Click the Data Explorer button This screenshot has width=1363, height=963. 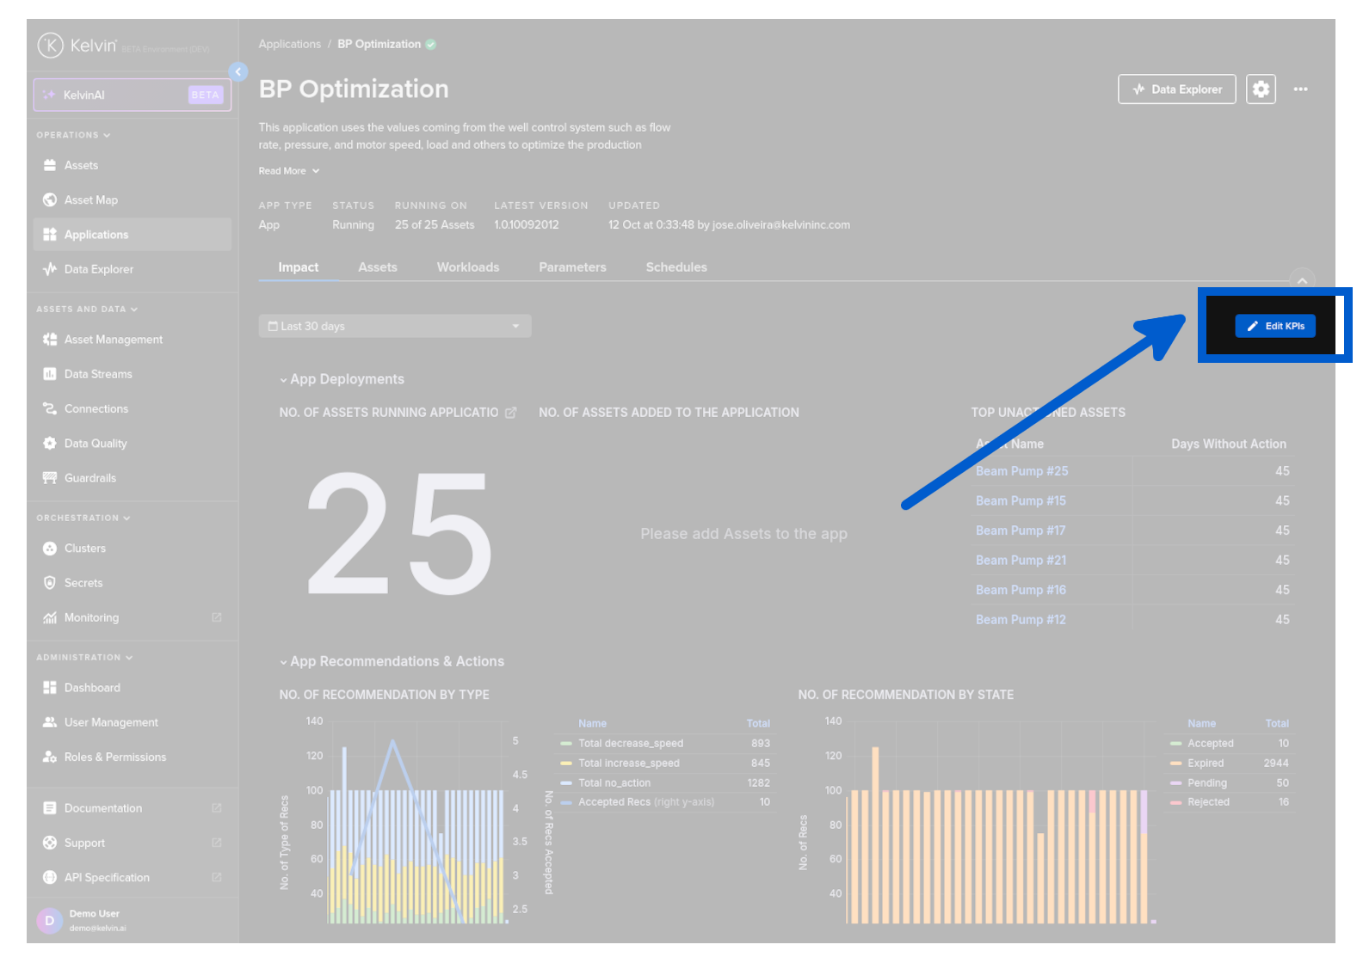(x=1176, y=89)
